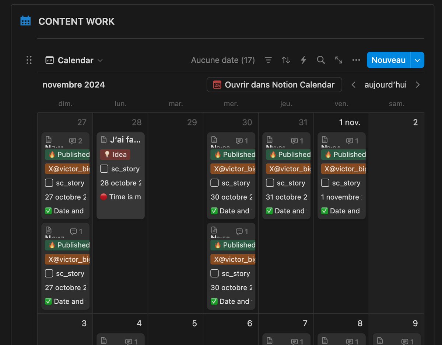Select day number 2 under sam.
This screenshot has height=345, width=442.
[415, 123]
